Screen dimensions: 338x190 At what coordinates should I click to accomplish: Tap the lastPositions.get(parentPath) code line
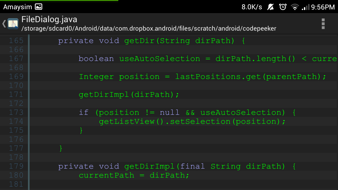point(203,77)
